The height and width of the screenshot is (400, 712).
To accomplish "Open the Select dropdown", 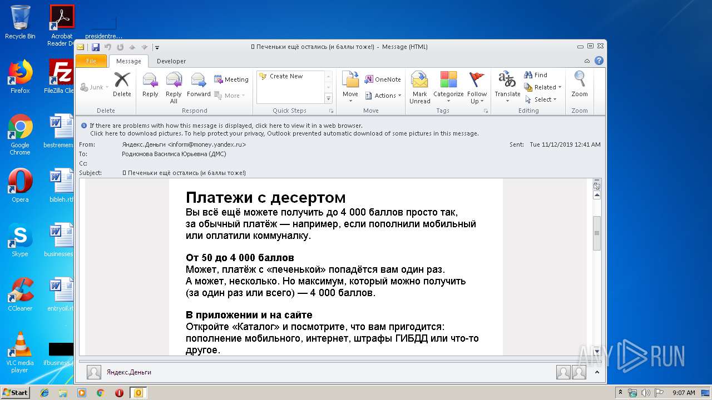I will [x=541, y=99].
